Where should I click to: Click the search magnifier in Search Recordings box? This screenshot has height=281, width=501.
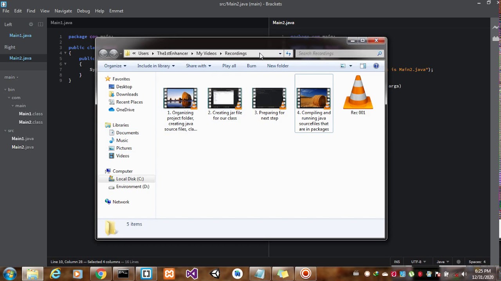tap(379, 53)
